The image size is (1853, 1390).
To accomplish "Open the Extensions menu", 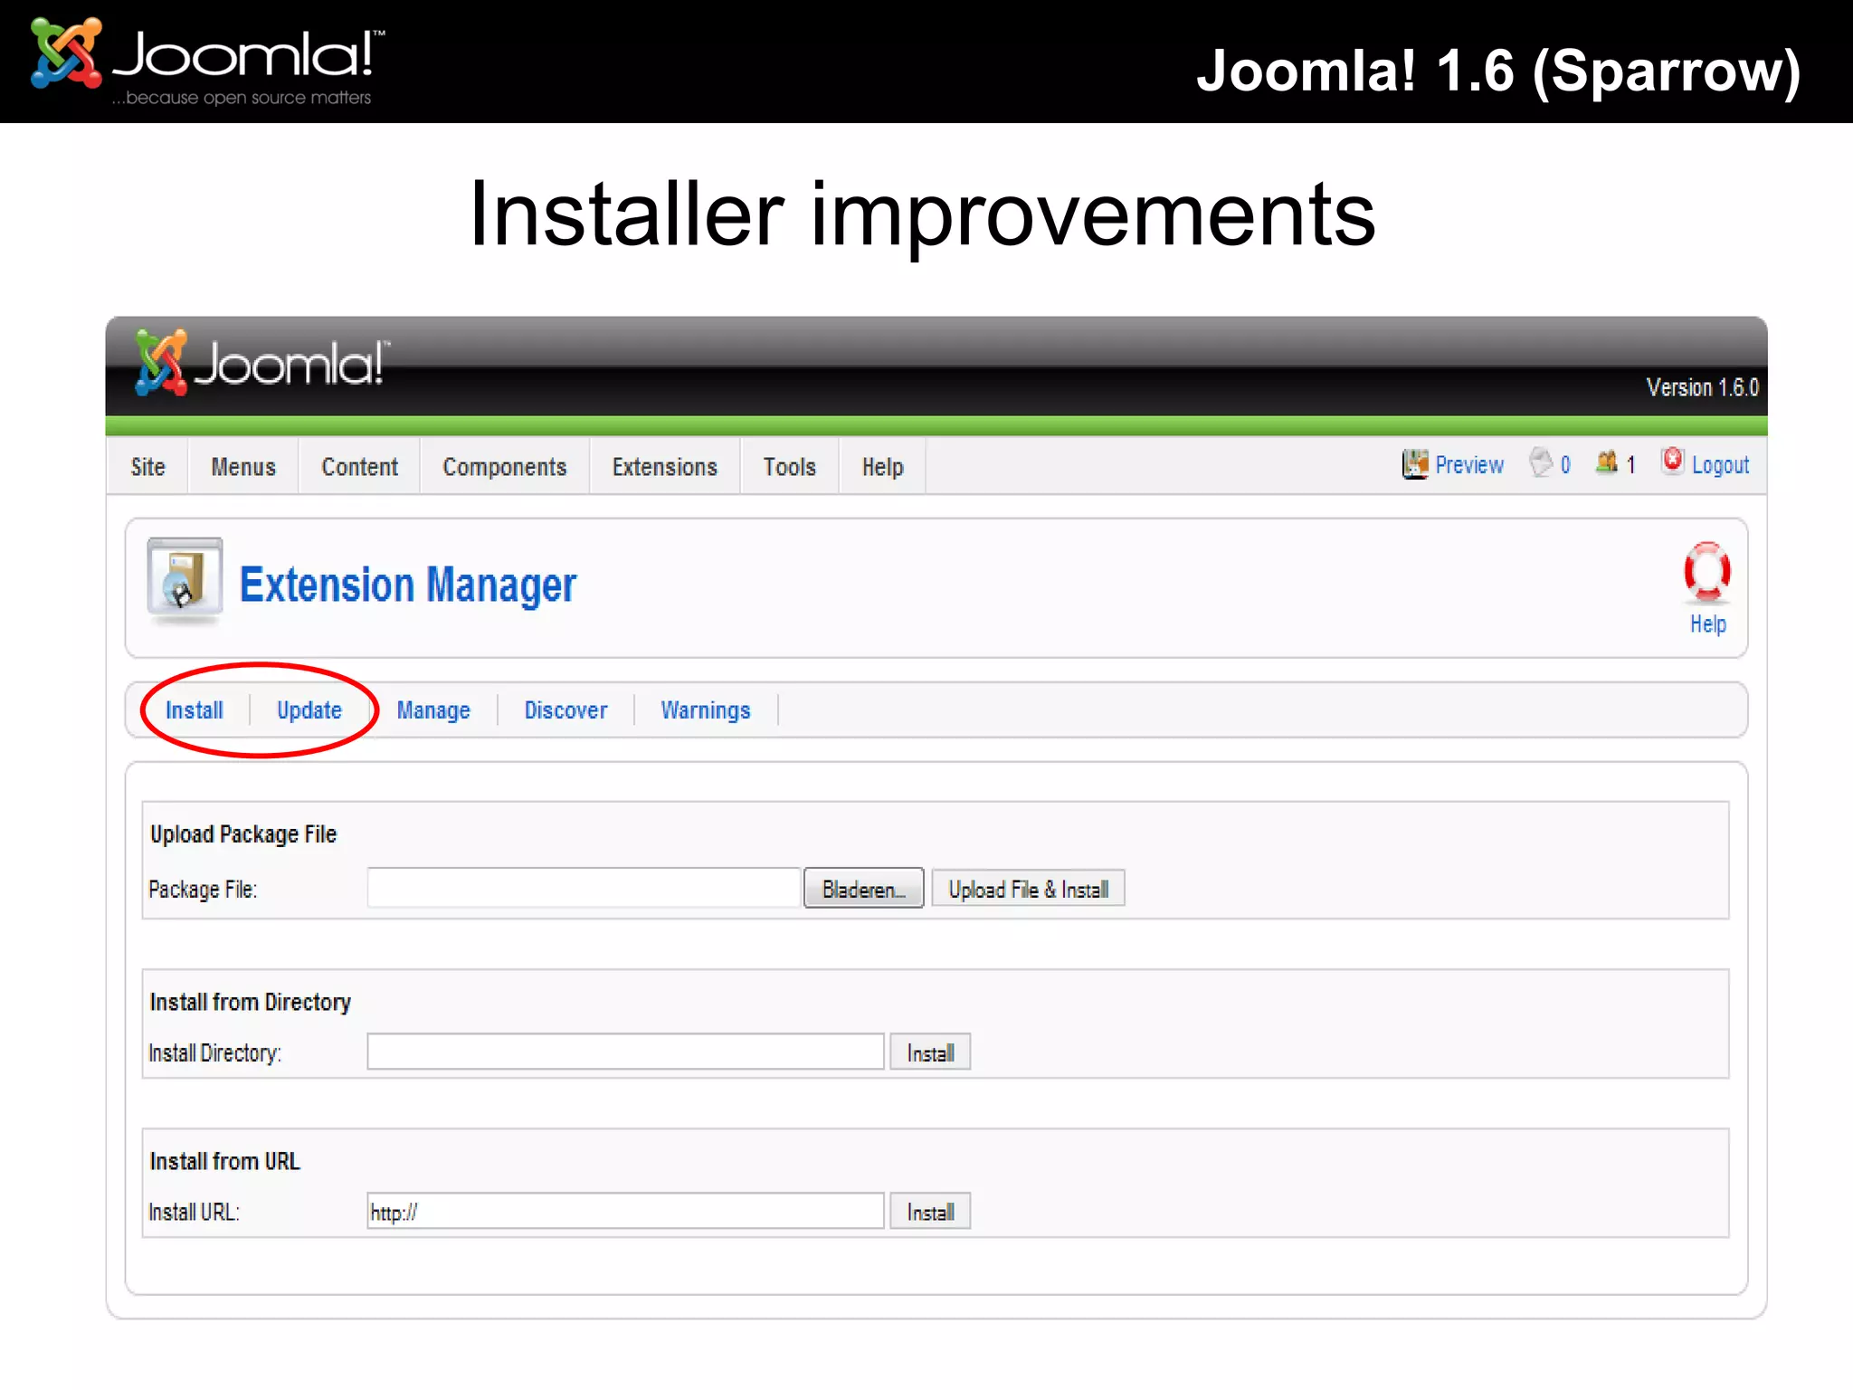I will coord(664,467).
